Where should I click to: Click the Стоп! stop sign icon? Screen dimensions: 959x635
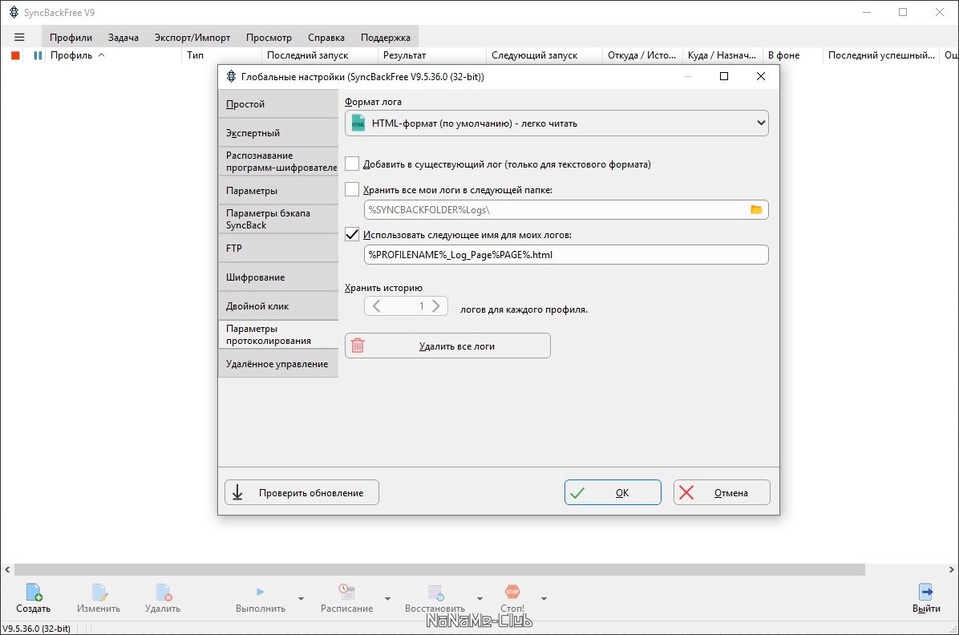click(x=512, y=592)
